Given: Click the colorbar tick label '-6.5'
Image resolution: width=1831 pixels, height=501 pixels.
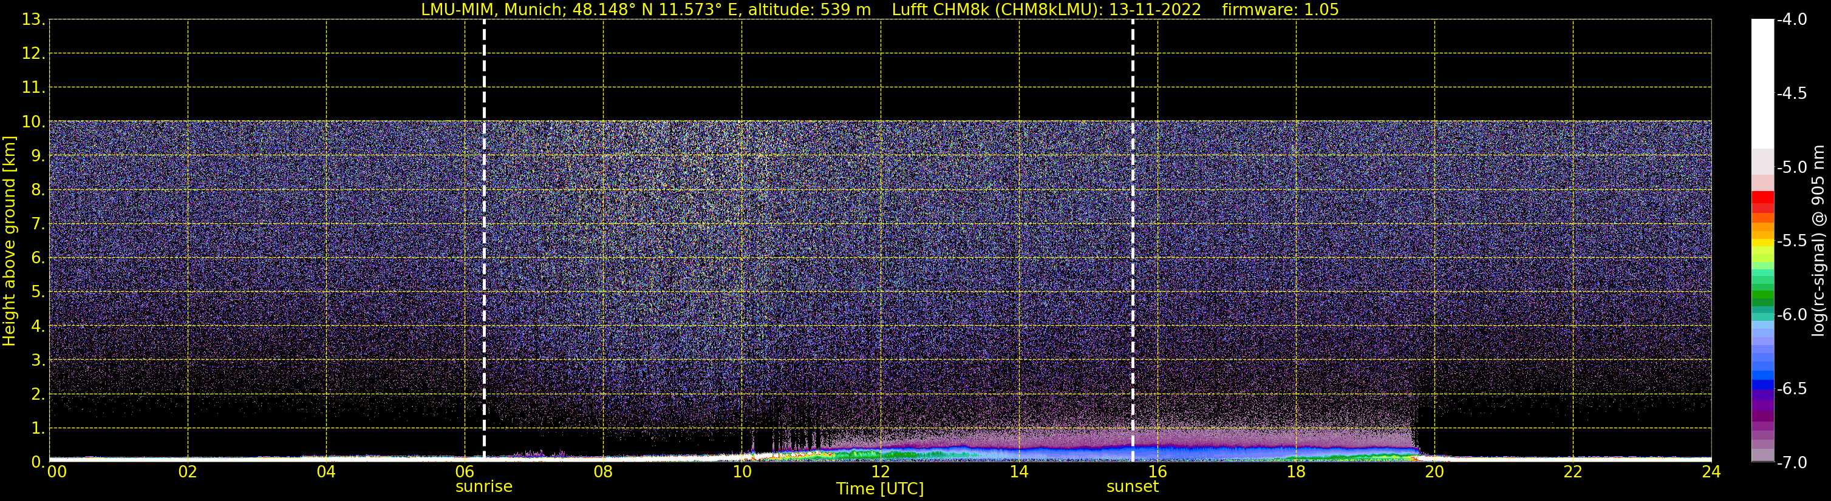Looking at the screenshot, I should click(1791, 389).
